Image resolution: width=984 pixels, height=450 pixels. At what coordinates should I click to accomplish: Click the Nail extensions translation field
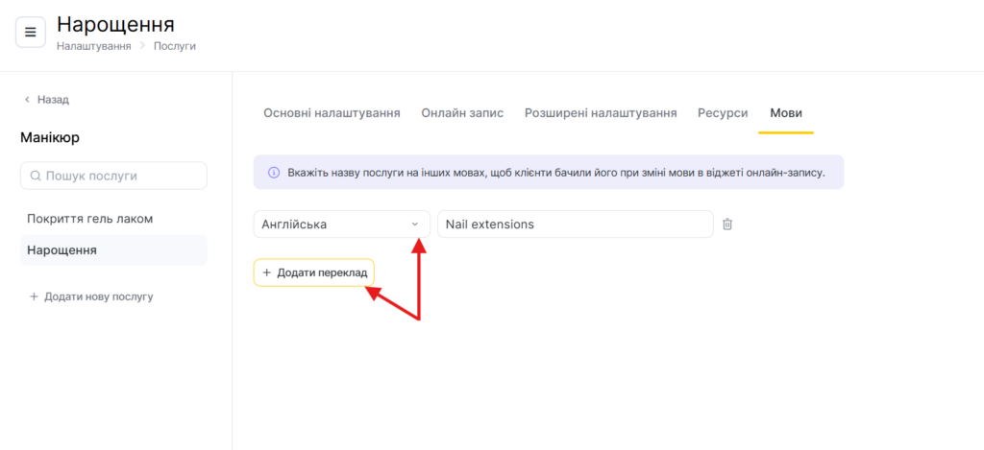click(x=575, y=225)
